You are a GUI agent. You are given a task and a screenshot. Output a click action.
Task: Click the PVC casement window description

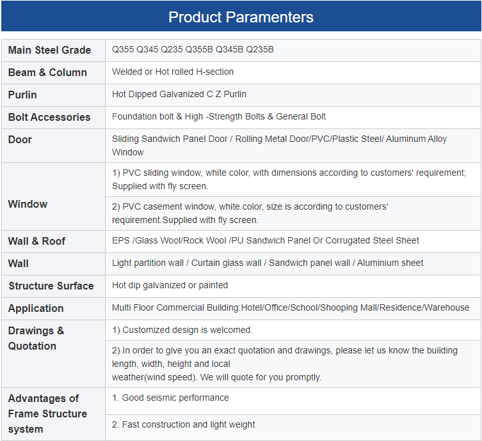pos(250,213)
